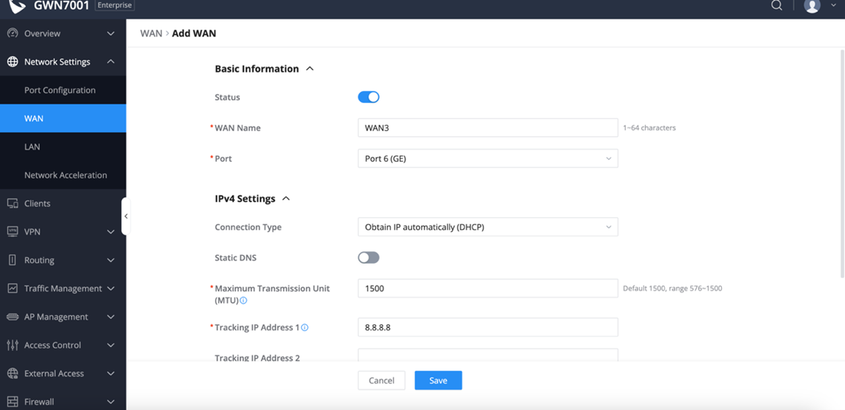Enable the Static DNS toggle
The image size is (845, 410).
(368, 258)
